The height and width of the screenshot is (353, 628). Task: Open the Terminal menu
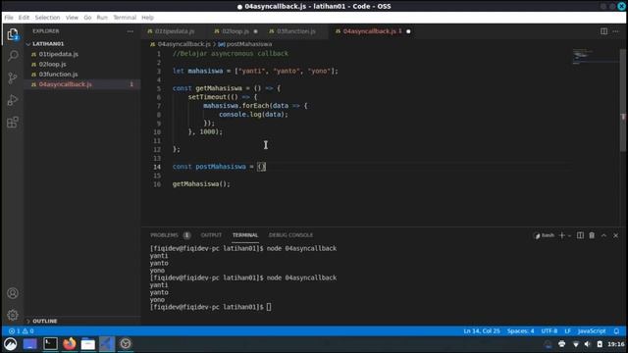(x=125, y=18)
